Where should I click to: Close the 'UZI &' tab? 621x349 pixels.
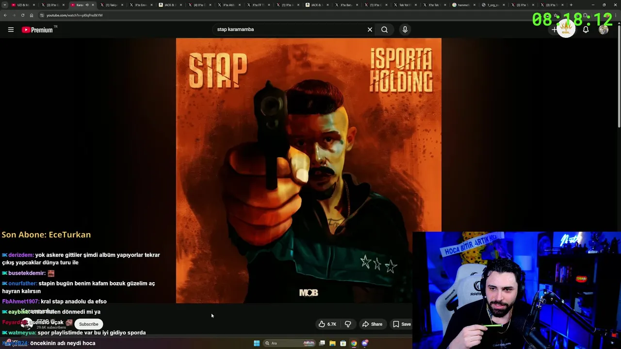[34, 5]
